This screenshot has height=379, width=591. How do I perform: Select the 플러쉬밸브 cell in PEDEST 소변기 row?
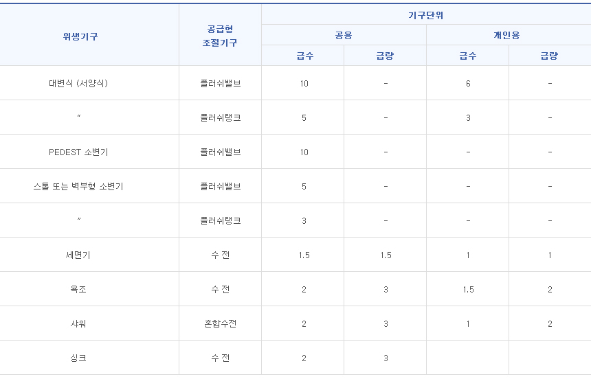pos(220,152)
